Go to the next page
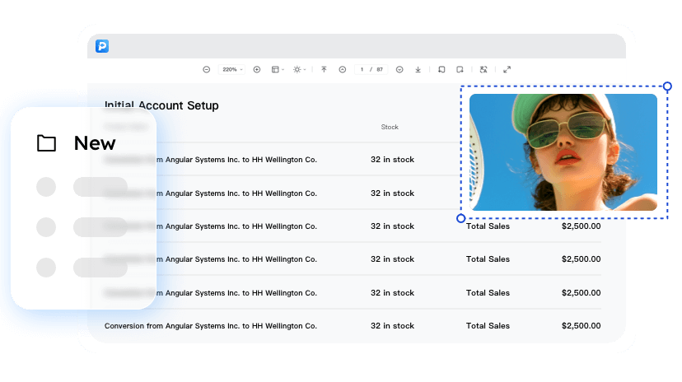 tap(399, 70)
